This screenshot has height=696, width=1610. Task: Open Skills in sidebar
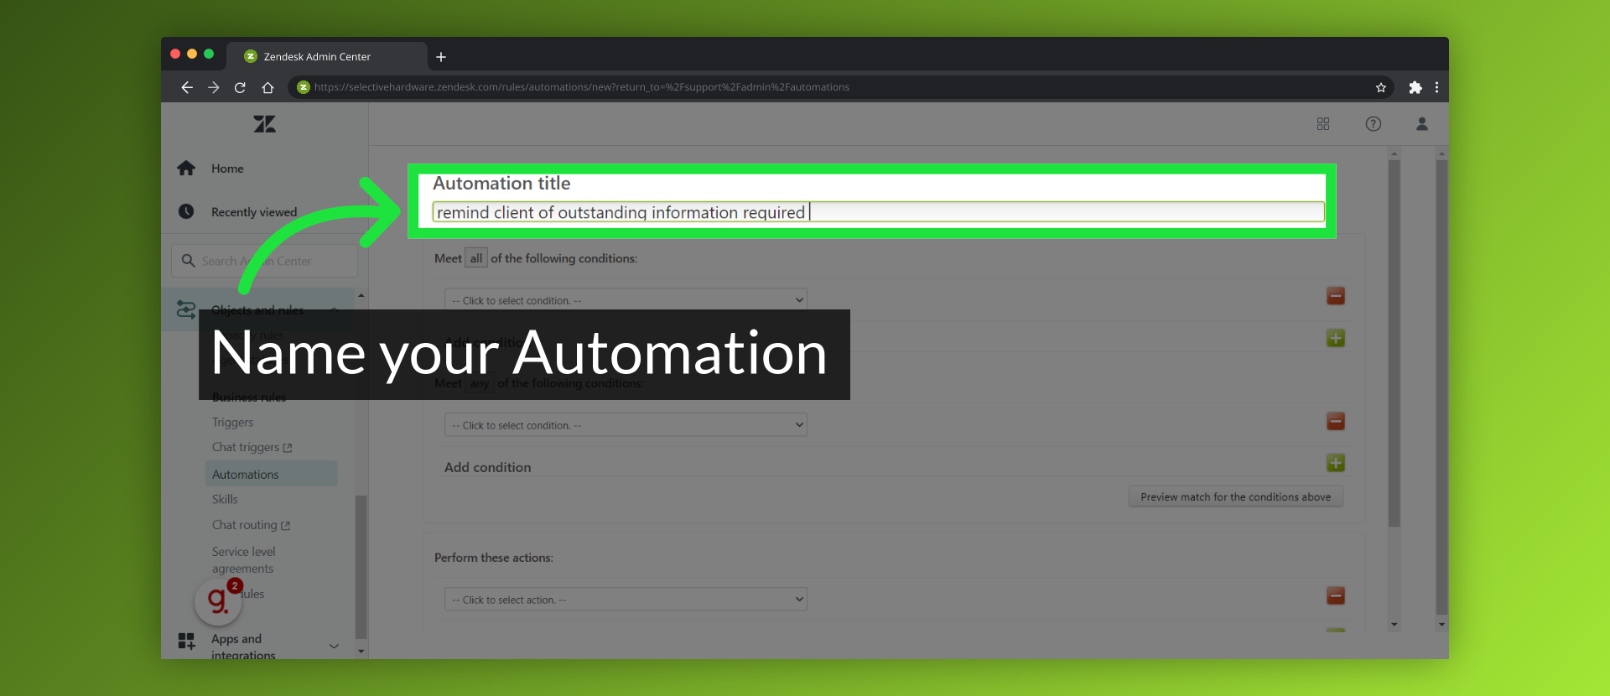225,500
